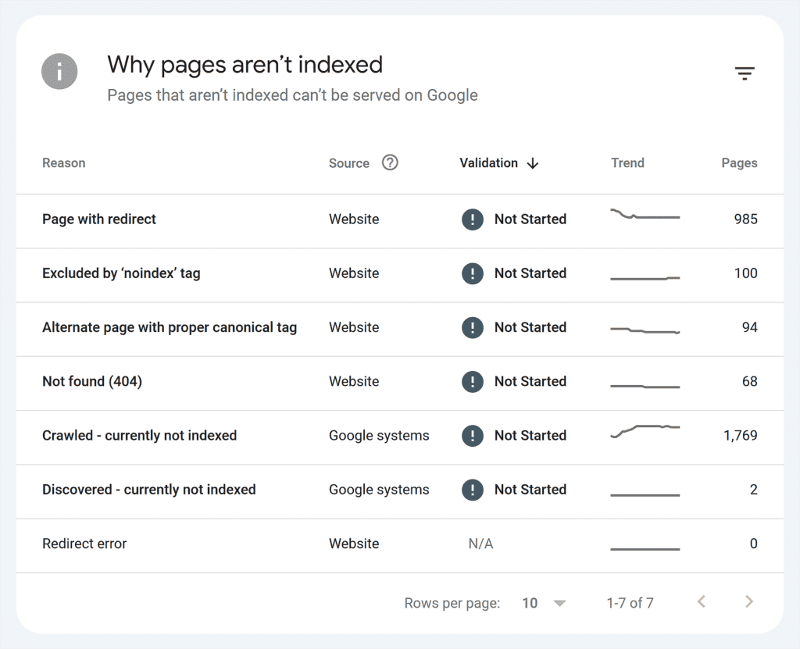Select the Not Started status for Alternate page row
Viewport: 800px width, 649px height.
pos(530,328)
